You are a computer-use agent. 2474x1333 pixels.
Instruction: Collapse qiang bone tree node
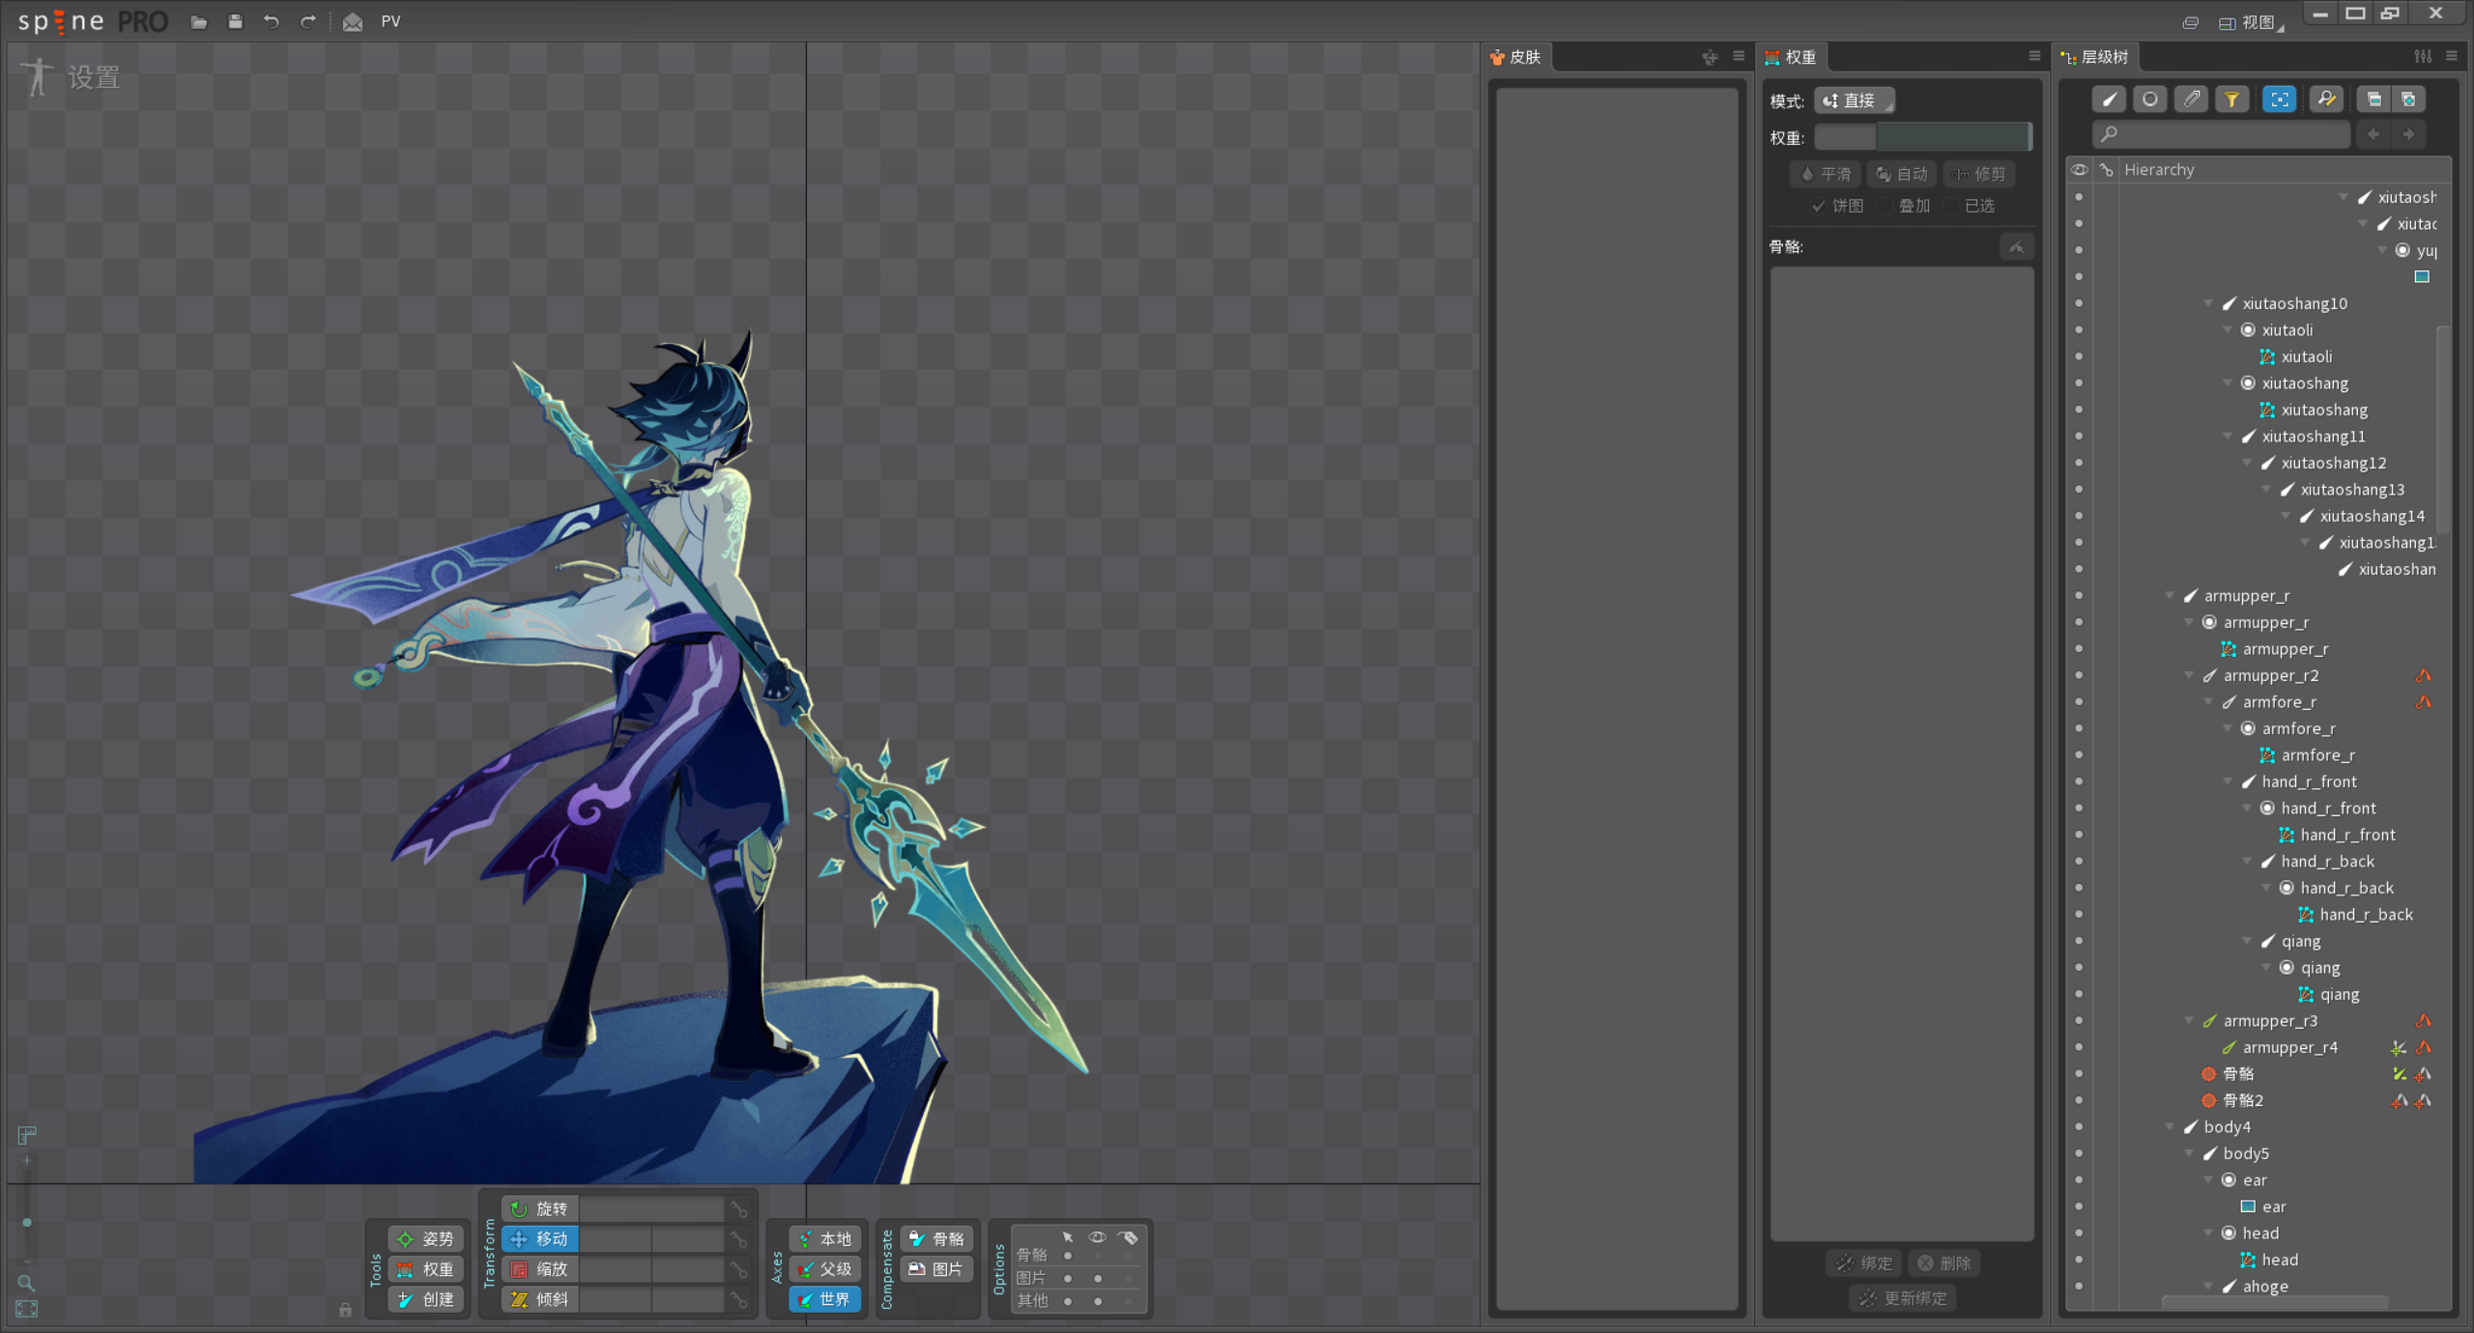tap(2247, 941)
